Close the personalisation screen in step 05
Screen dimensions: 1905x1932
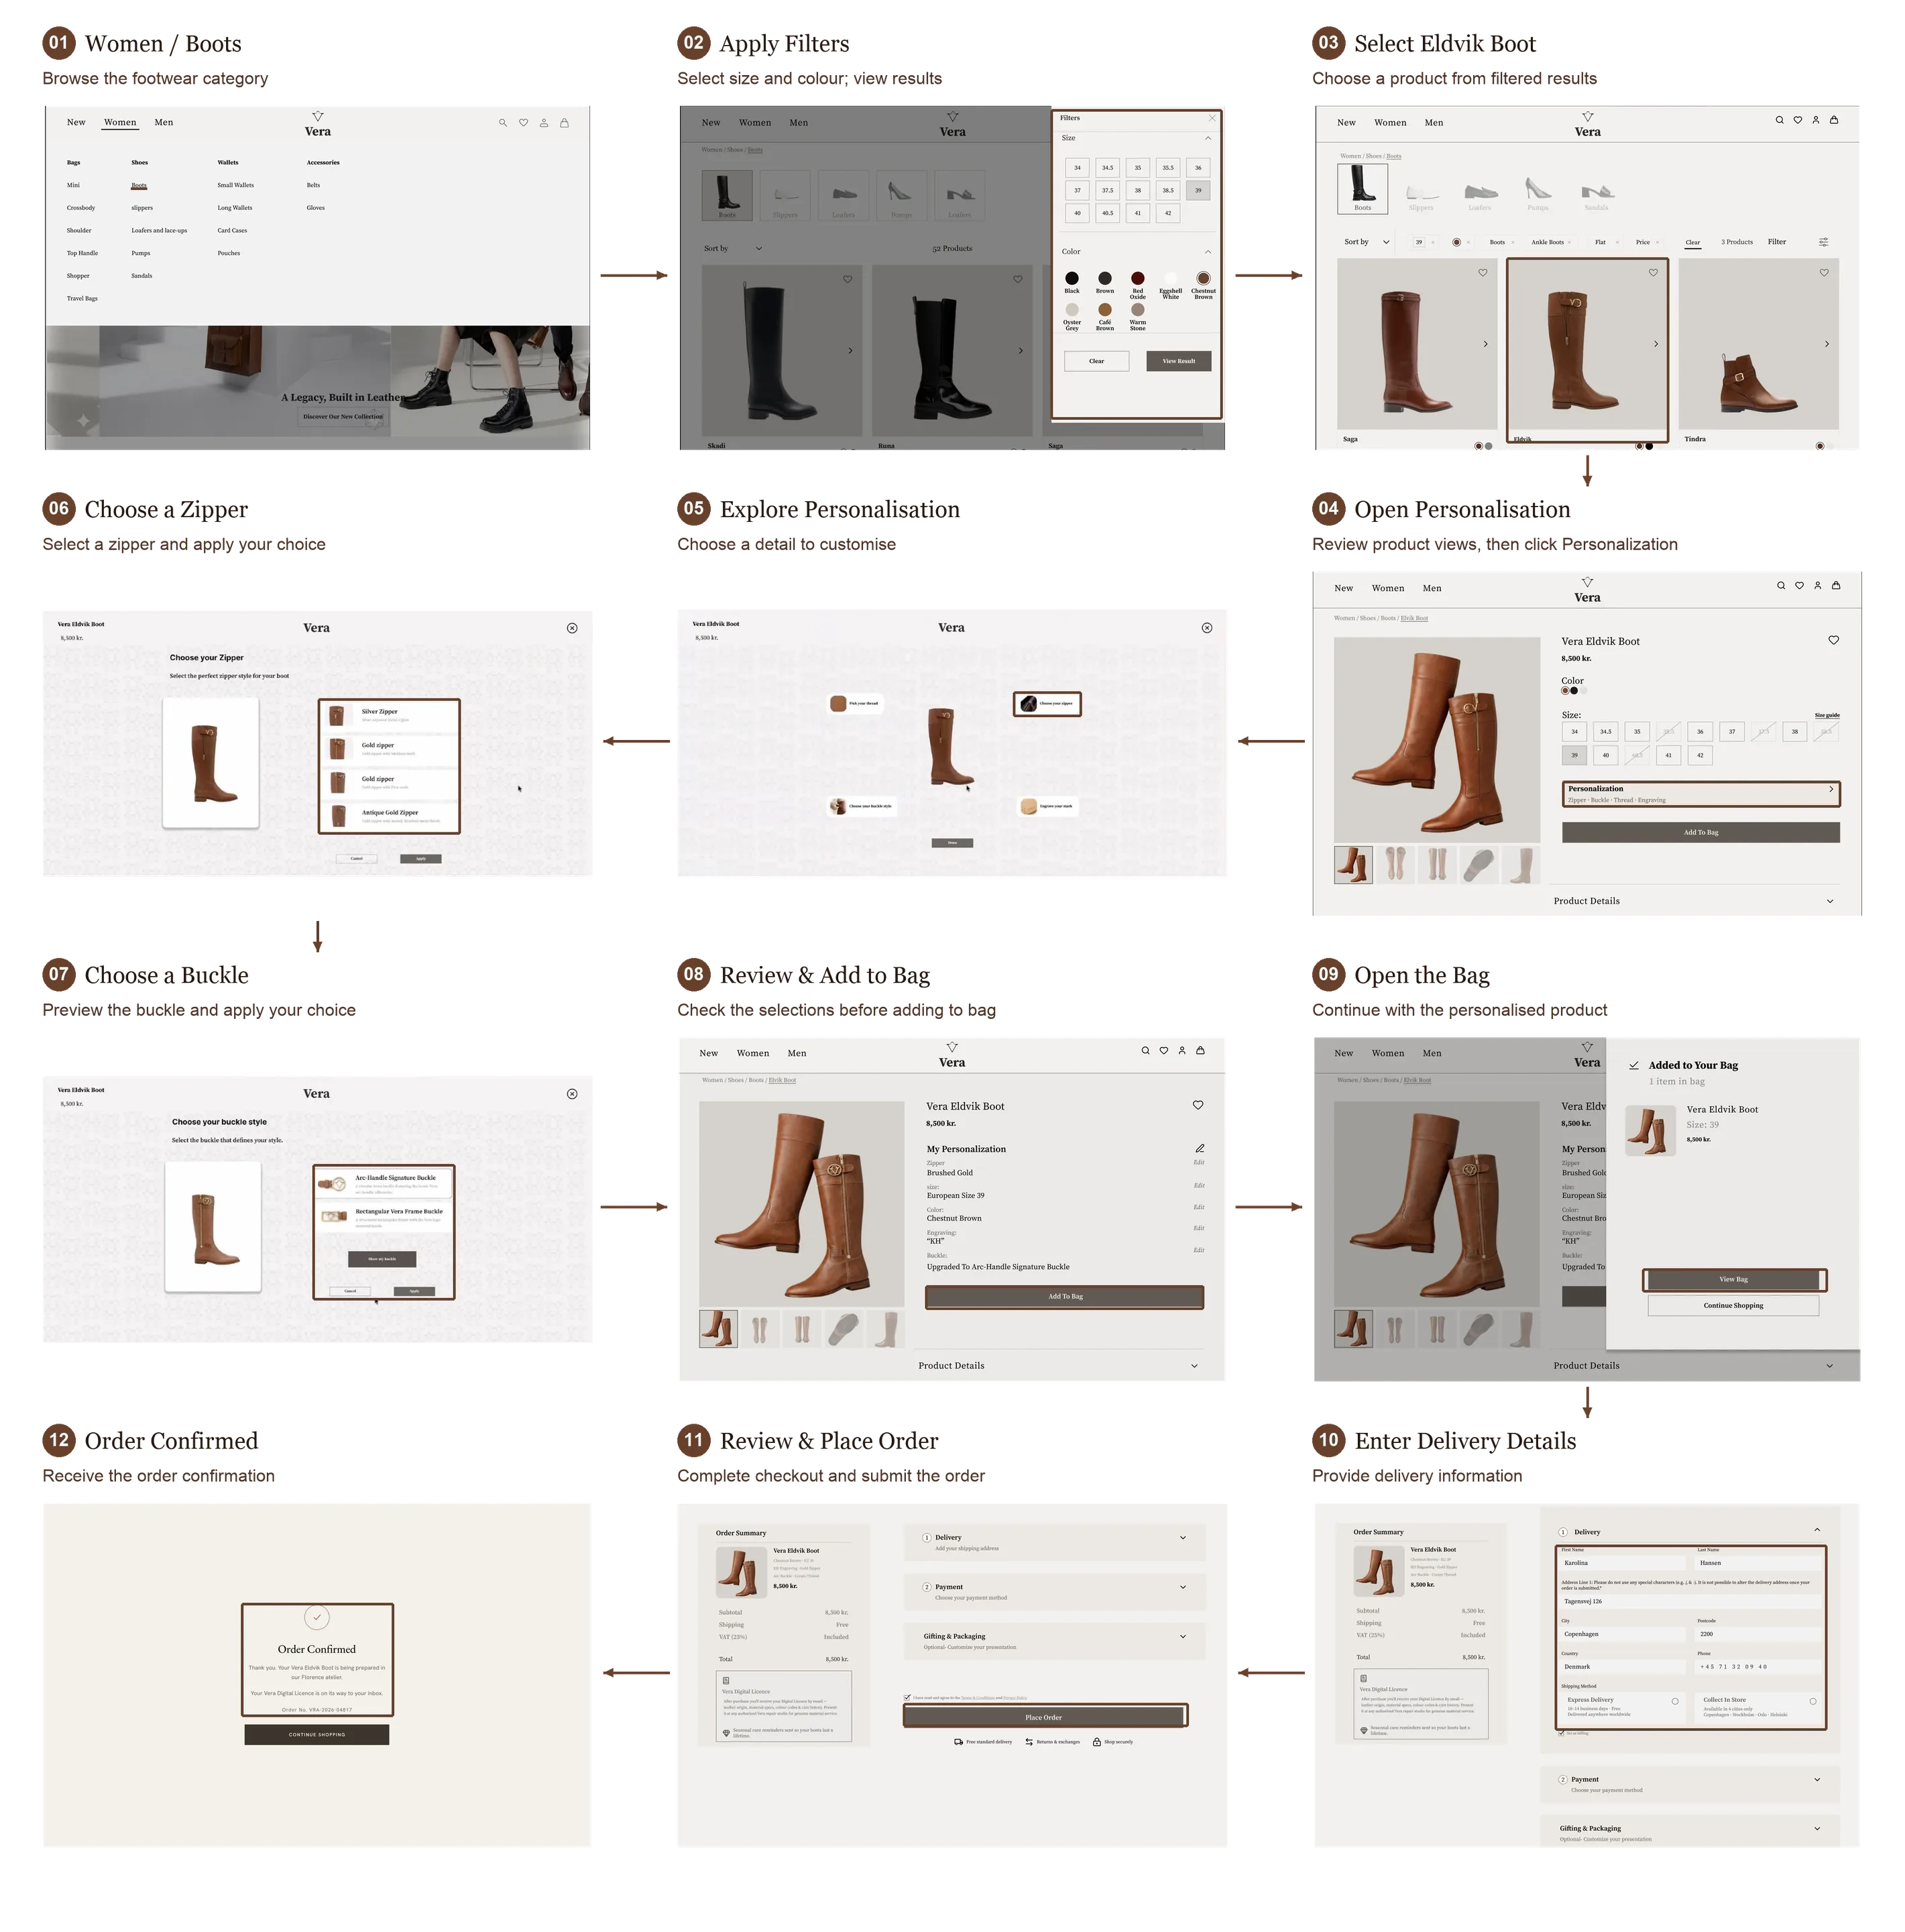(x=1206, y=628)
